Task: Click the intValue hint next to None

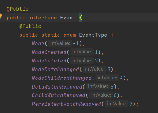Action: pyautogui.click(x=60, y=43)
